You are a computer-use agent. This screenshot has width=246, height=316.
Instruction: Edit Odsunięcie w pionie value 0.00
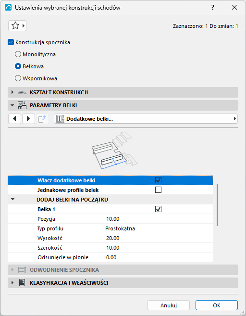111,257
